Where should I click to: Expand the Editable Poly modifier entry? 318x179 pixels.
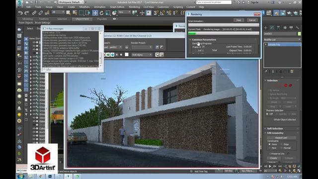pos(266,44)
